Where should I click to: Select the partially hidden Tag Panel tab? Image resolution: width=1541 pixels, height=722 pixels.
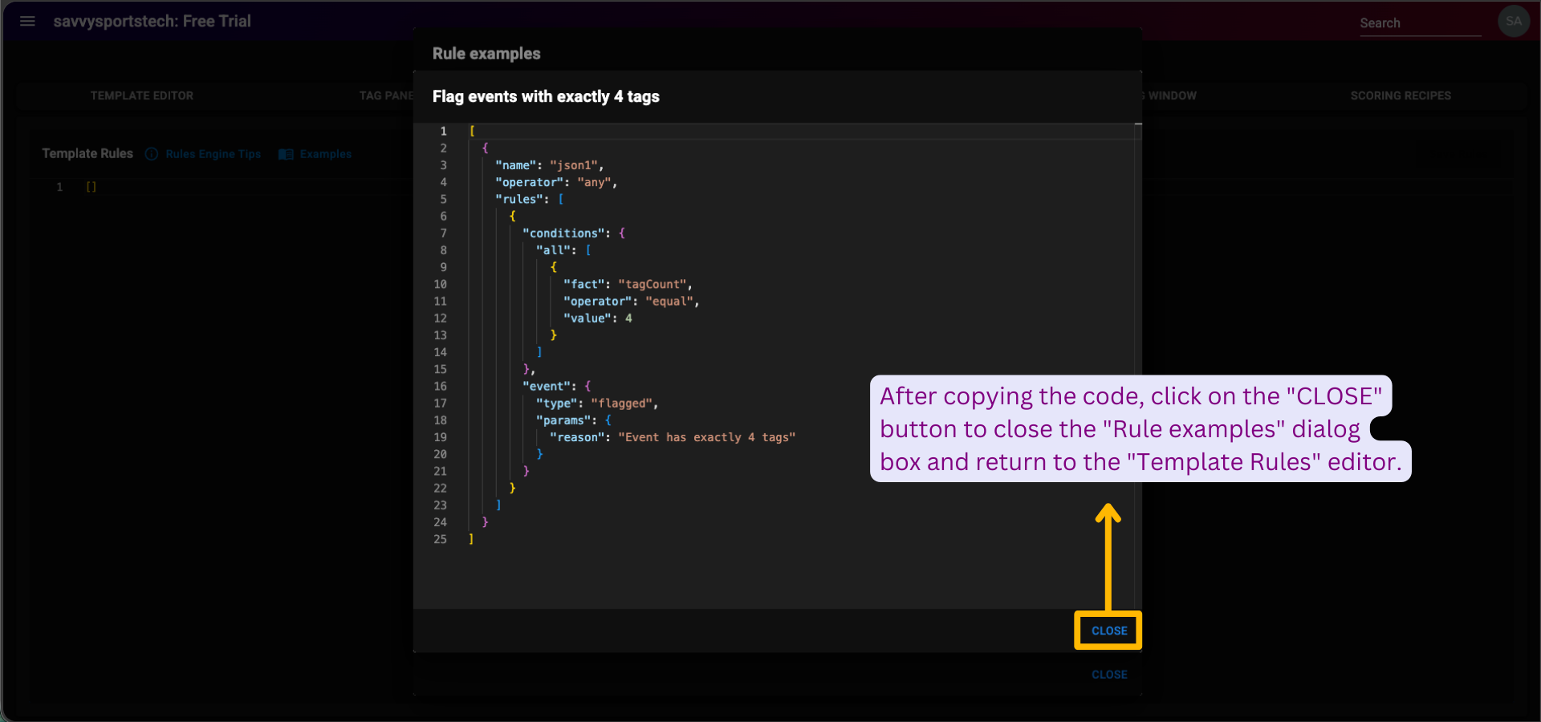tap(386, 95)
